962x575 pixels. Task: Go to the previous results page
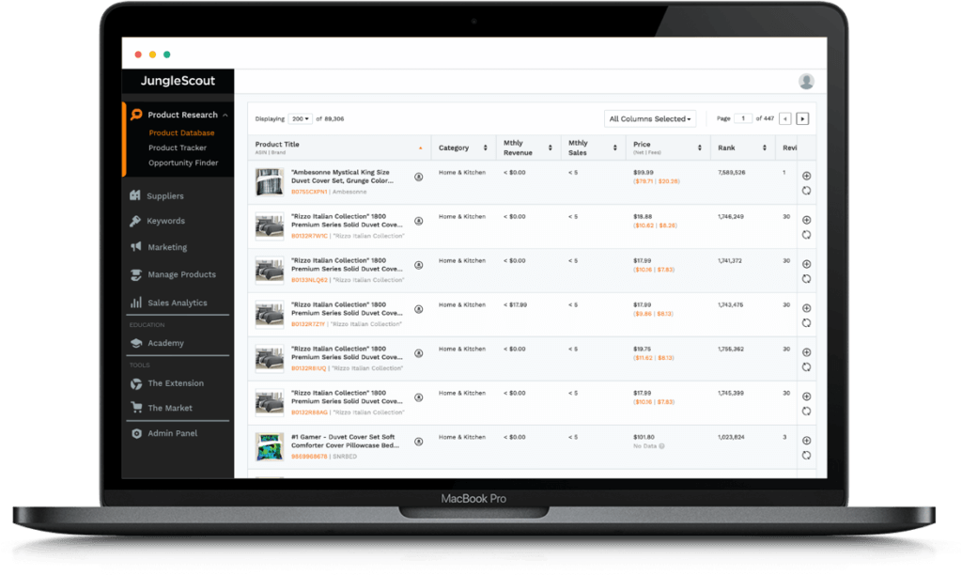pos(785,119)
